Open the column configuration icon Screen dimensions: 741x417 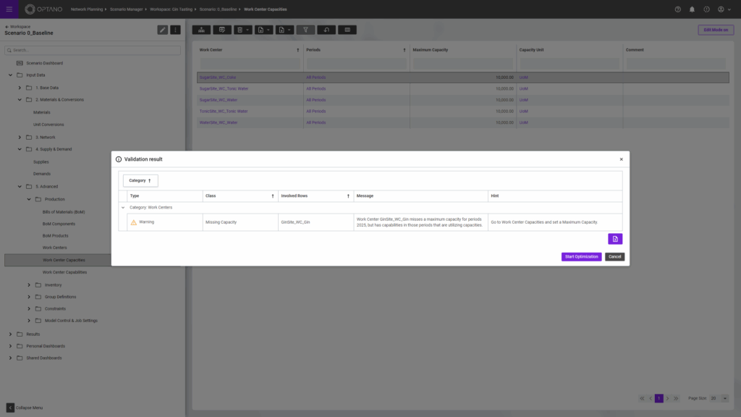[347, 30]
